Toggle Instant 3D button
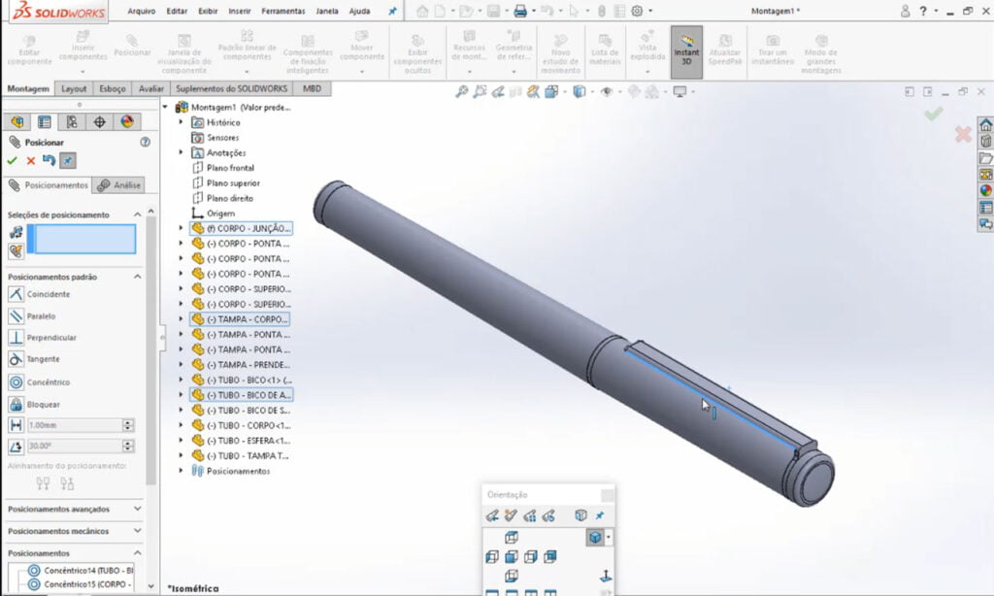This screenshot has width=994, height=596. 686,51
